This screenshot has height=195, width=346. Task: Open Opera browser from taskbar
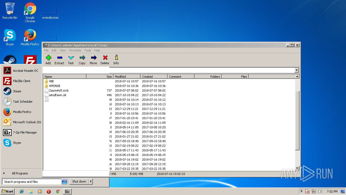pyautogui.click(x=49, y=191)
